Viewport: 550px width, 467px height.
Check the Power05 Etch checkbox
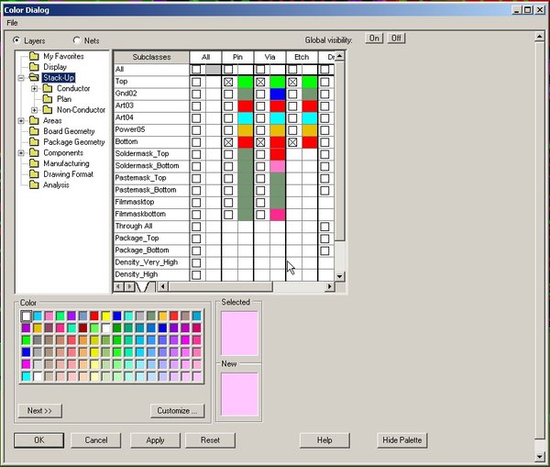tap(292, 130)
